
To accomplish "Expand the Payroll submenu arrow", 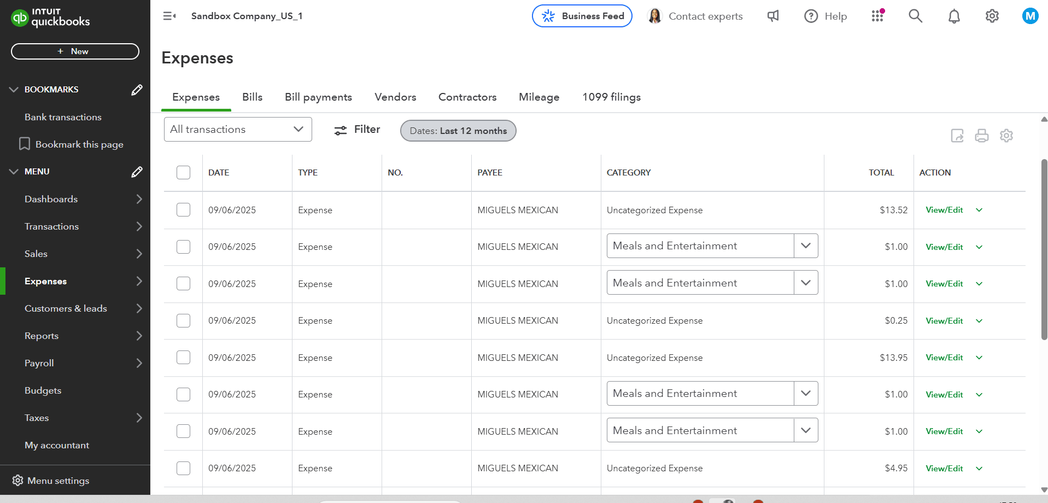I will pyautogui.click(x=139, y=363).
